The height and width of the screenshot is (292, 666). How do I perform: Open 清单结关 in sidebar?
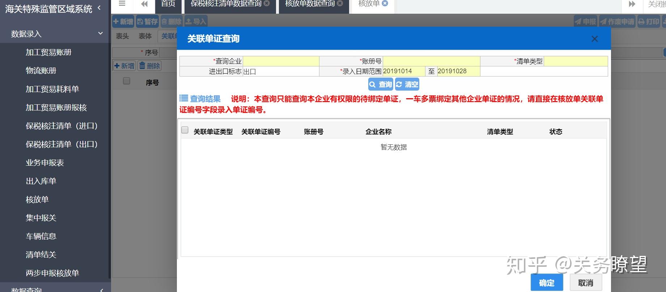[41, 254]
